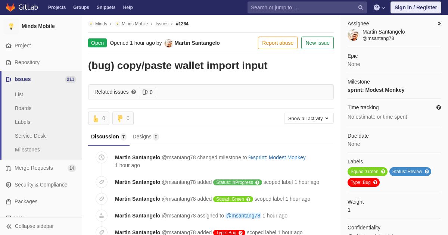Switch to the Discussion tab
Image resolution: width=448 pixels, height=235 pixels.
(x=109, y=137)
